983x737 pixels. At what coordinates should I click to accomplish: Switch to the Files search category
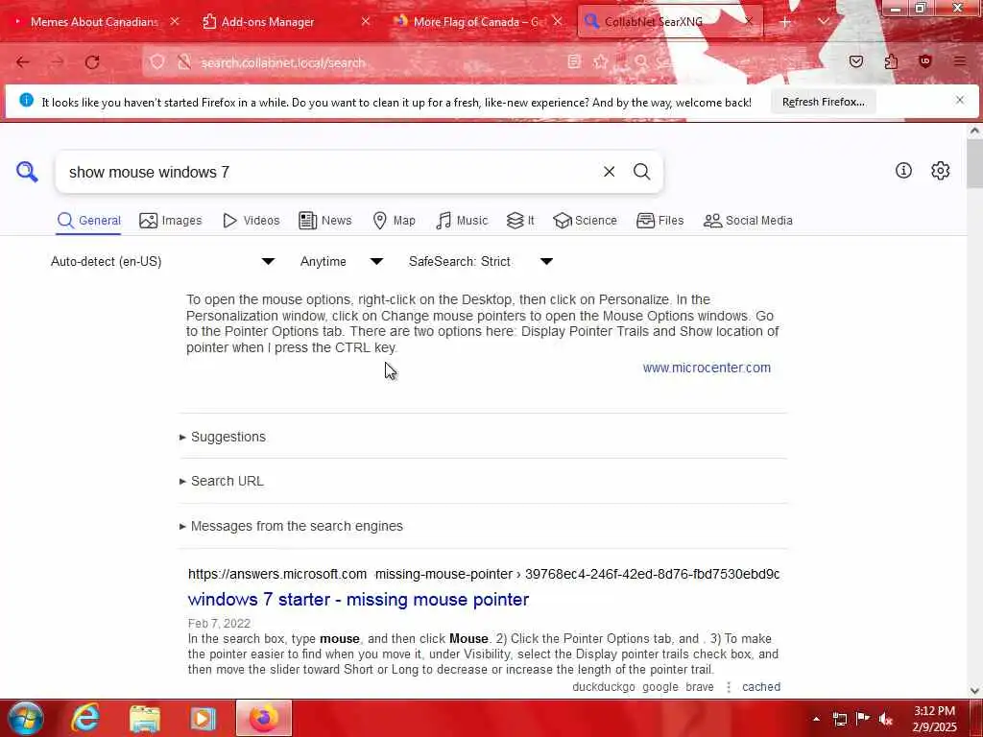(659, 221)
